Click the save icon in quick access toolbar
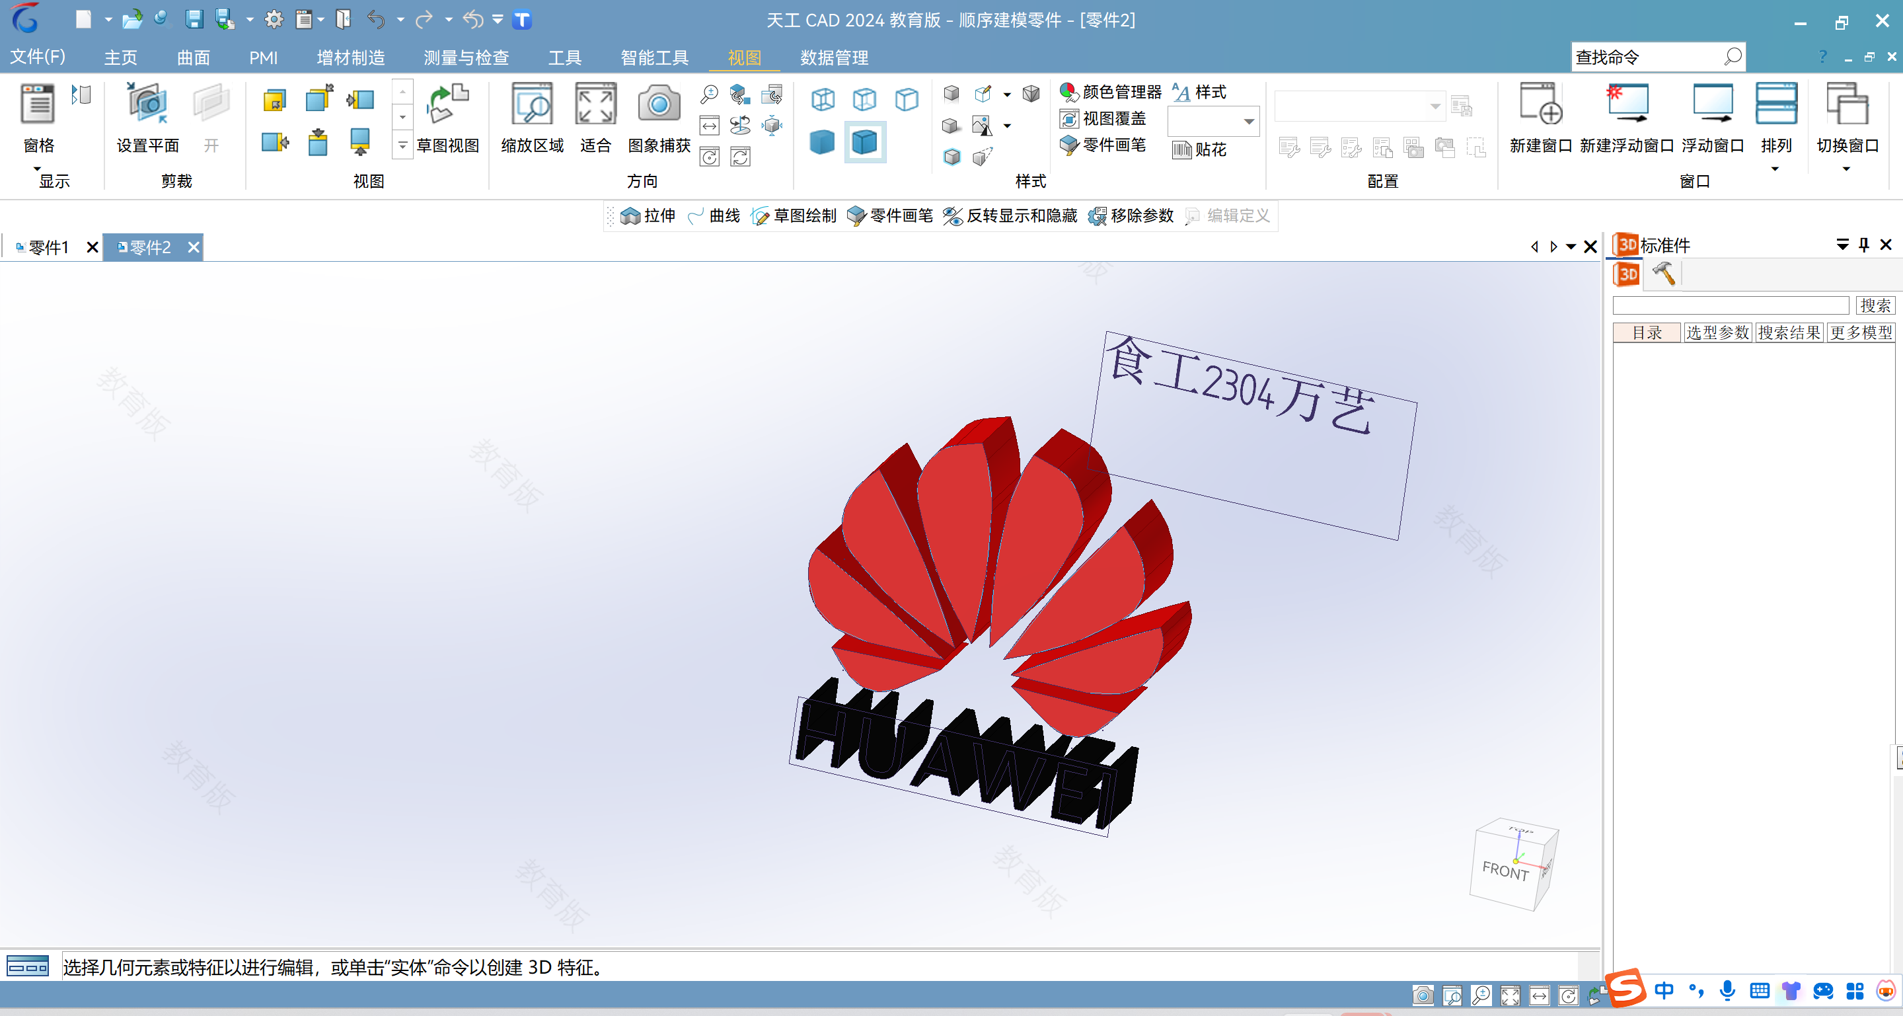This screenshot has width=1903, height=1016. [x=194, y=20]
